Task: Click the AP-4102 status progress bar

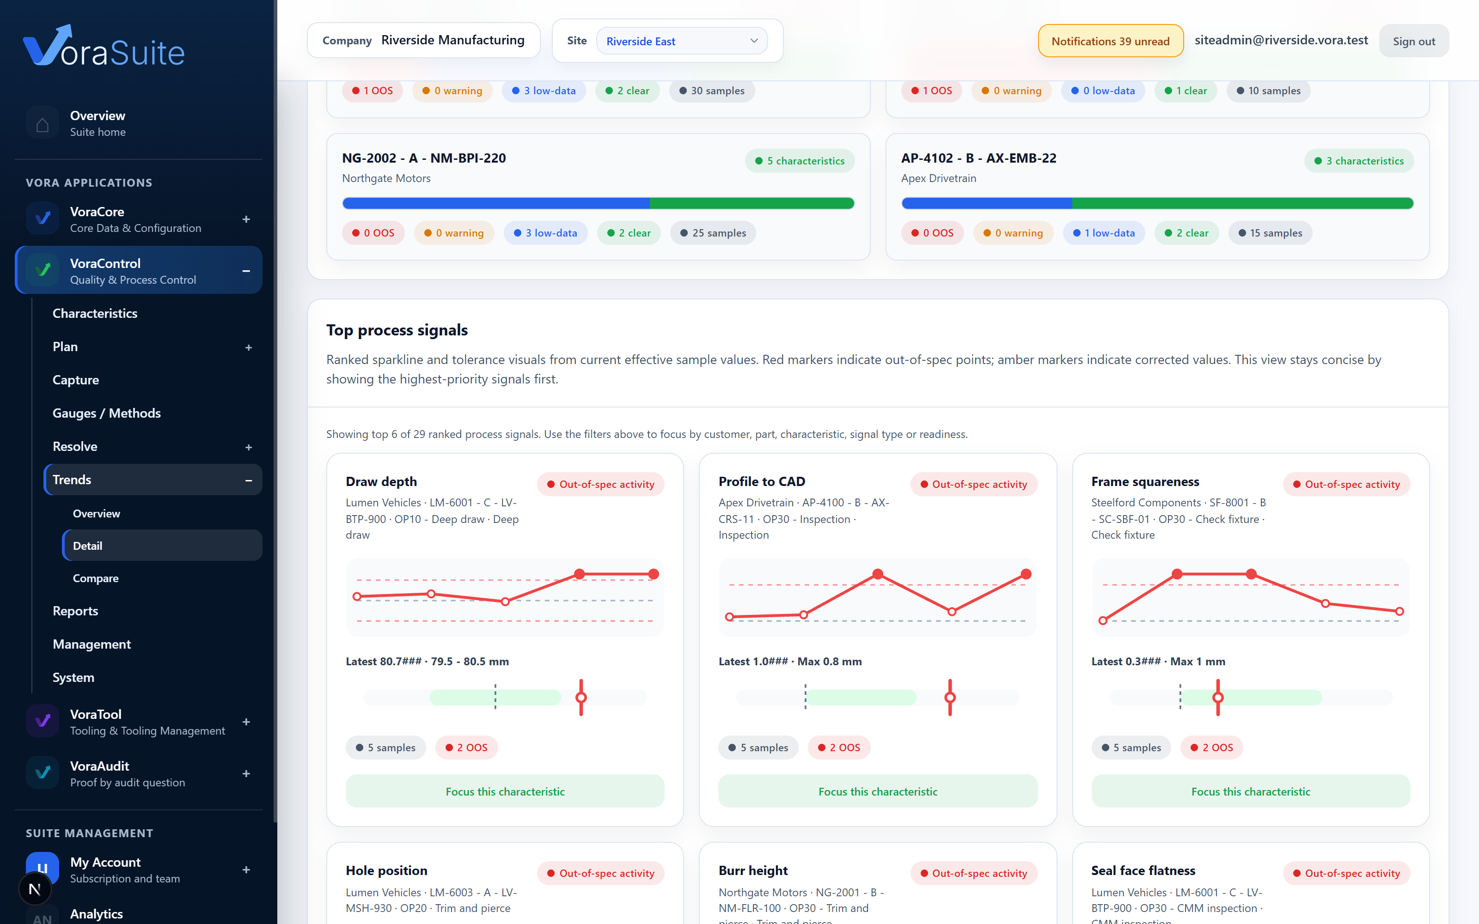Action: pyautogui.click(x=1157, y=203)
